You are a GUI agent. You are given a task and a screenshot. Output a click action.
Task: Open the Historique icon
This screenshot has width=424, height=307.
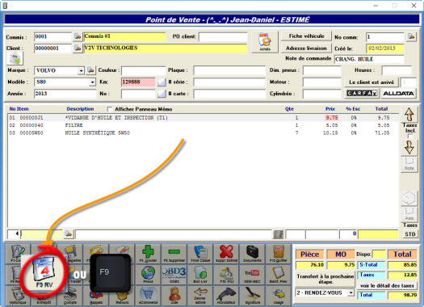(18, 296)
